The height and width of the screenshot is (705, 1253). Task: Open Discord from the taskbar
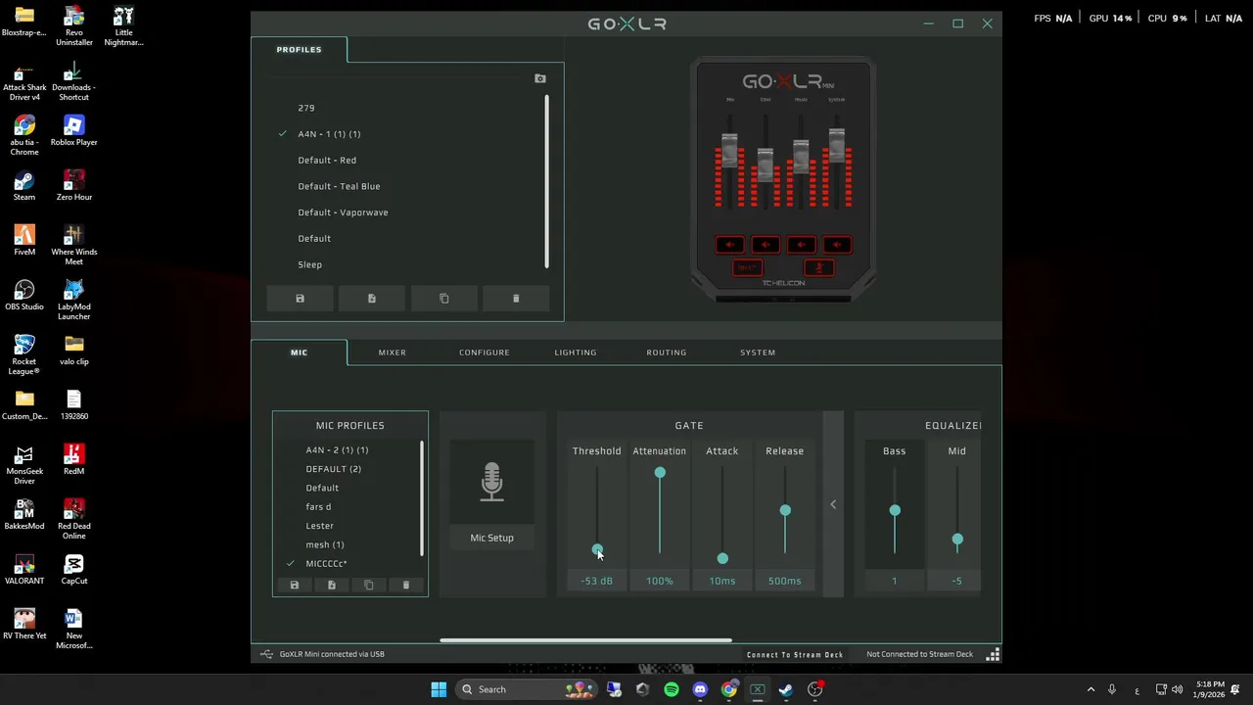click(700, 689)
